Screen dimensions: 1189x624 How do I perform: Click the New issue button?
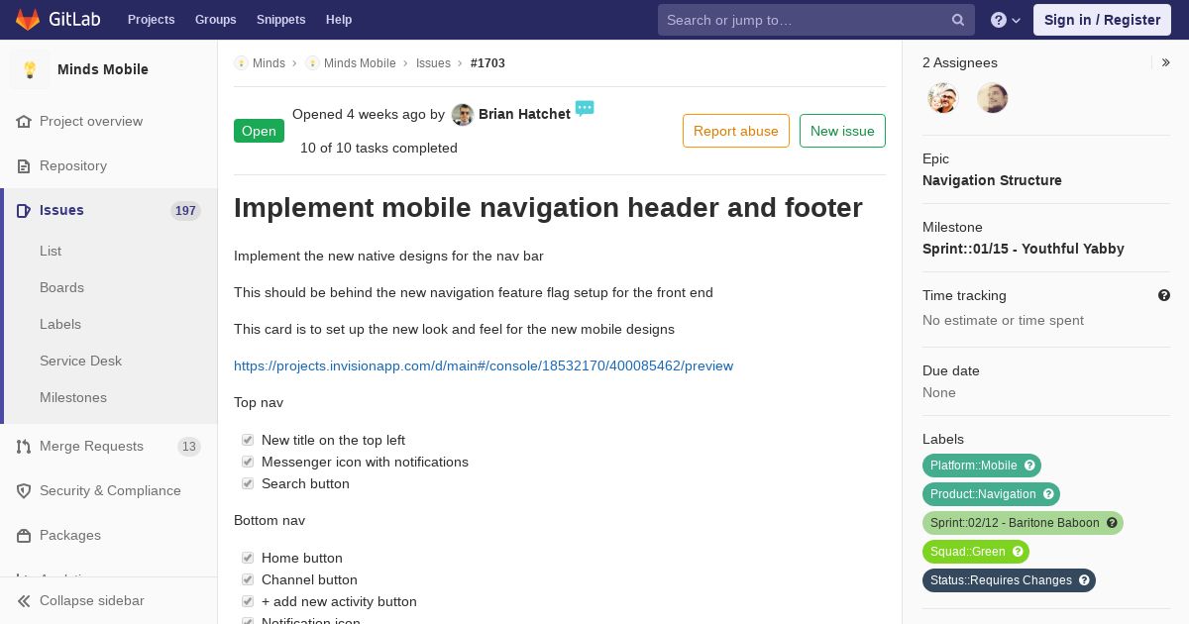point(842,131)
